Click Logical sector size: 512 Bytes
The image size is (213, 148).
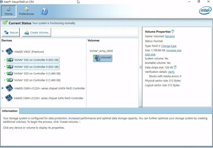[x=162, y=85]
